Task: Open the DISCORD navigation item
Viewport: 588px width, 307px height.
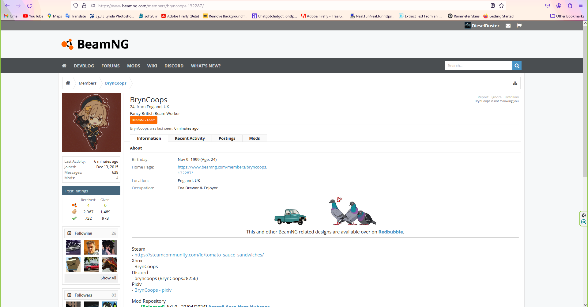Action: click(174, 66)
